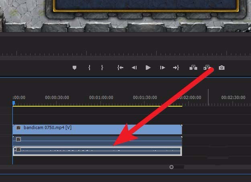Click the Extract button
Image resolution: width=251 pixels, height=182 pixels.
[207, 68]
